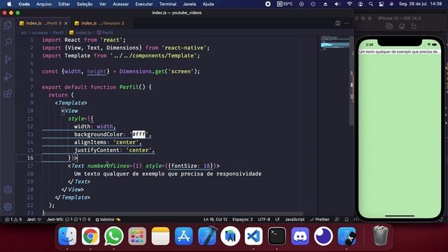
Task: Close the index.js Perfil tab
Action: click(66, 23)
